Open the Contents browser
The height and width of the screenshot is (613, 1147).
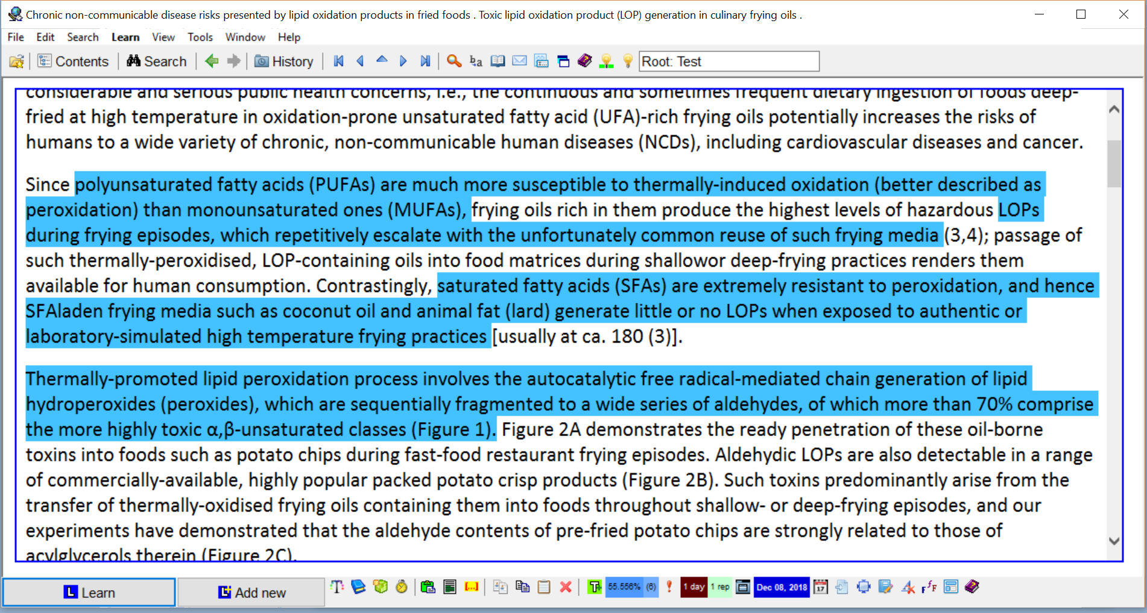click(73, 61)
